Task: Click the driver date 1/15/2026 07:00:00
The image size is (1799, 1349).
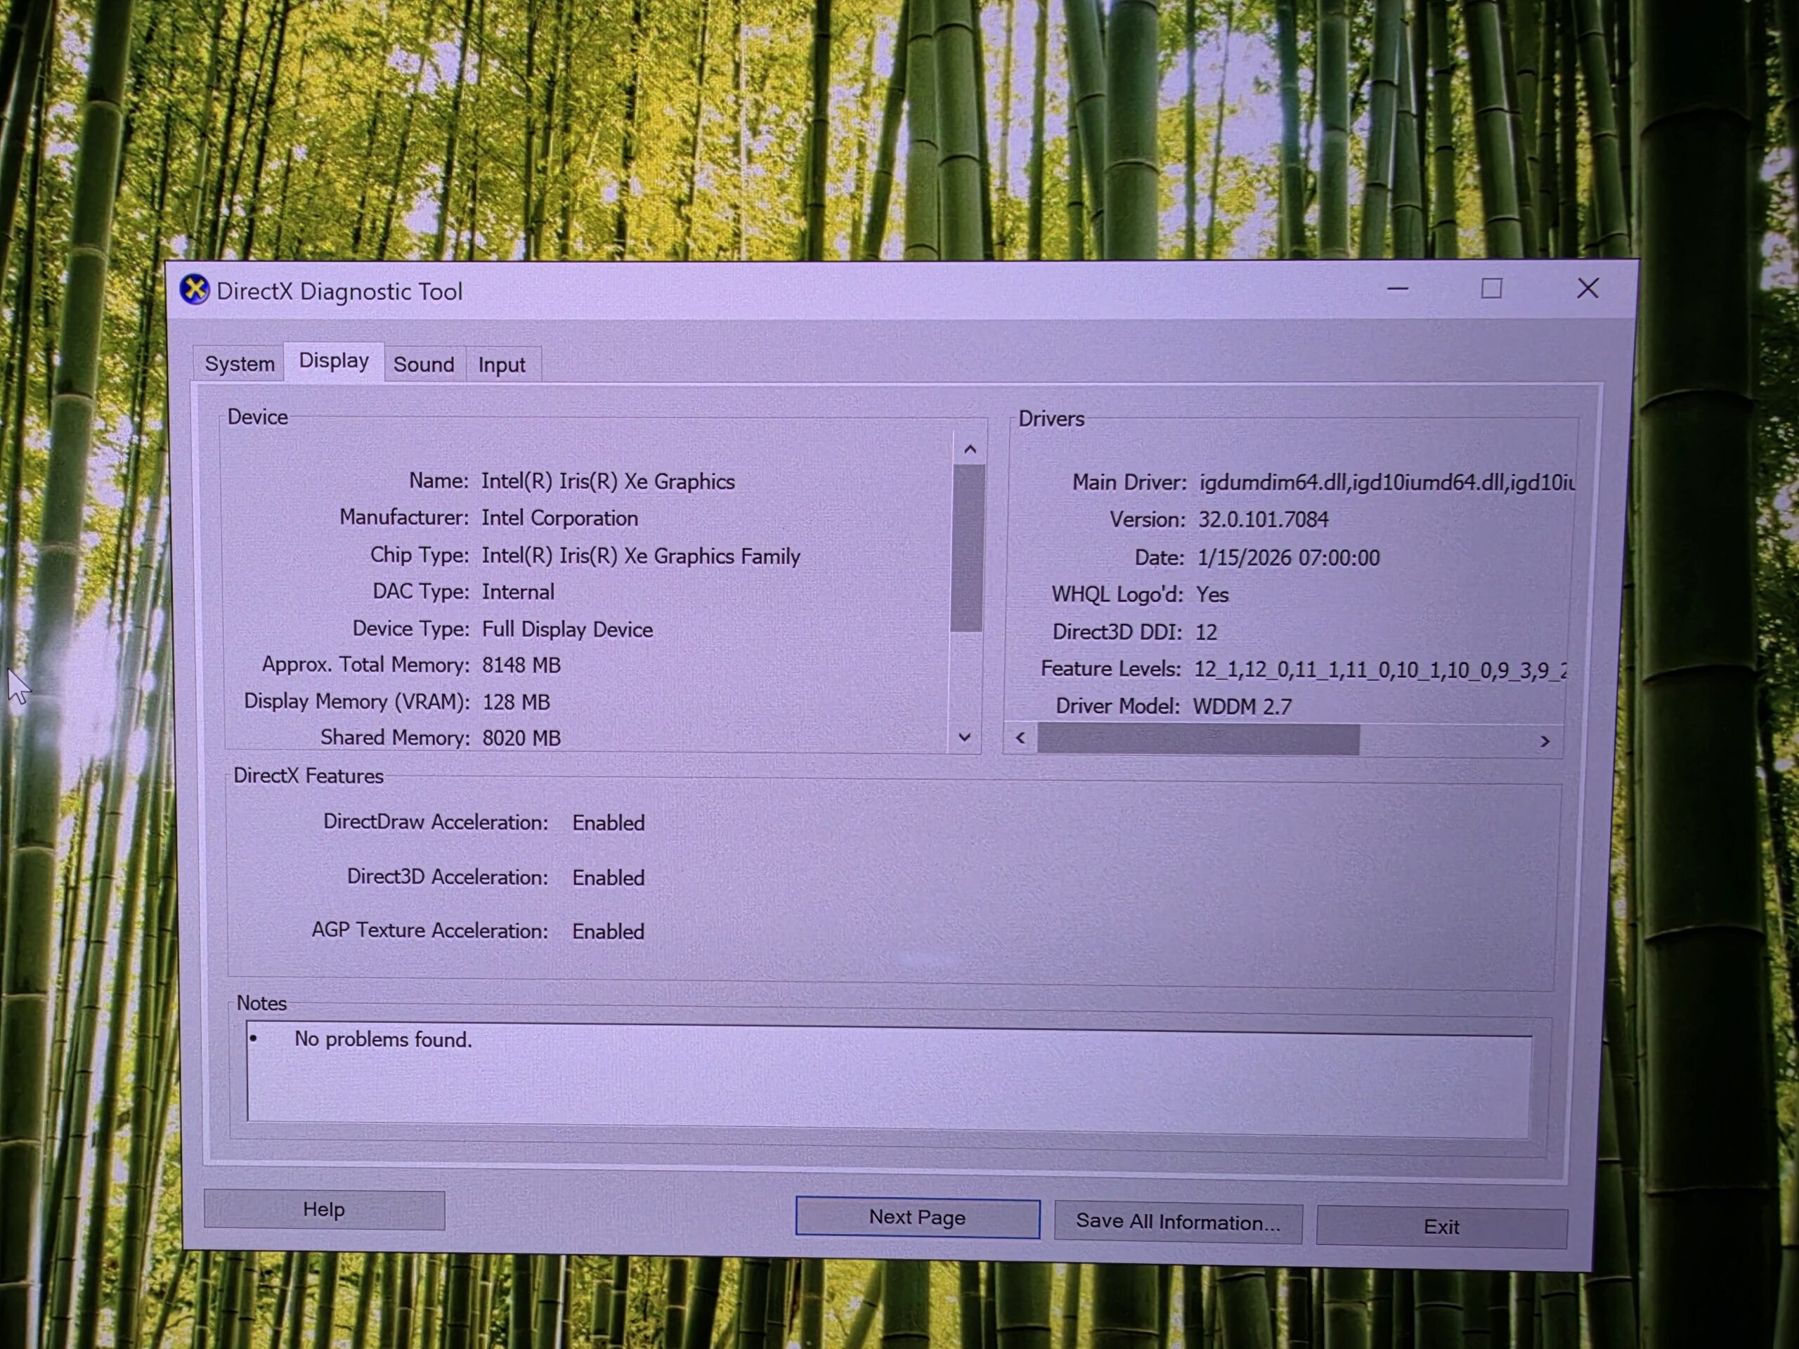Action: (x=1288, y=558)
